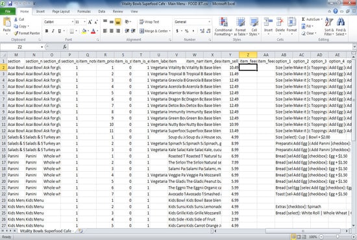357x240 pixels.
Task: Click in the formula bar
Action: pos(210,47)
